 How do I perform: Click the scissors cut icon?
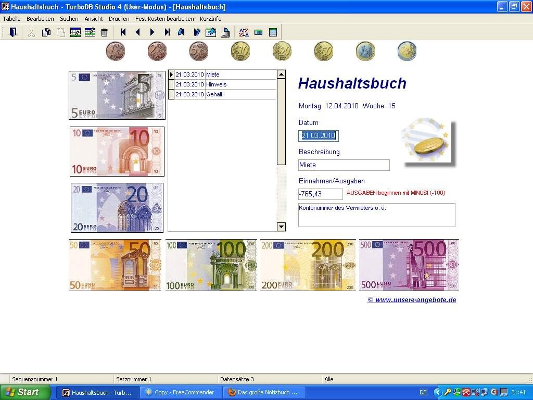coord(31,32)
